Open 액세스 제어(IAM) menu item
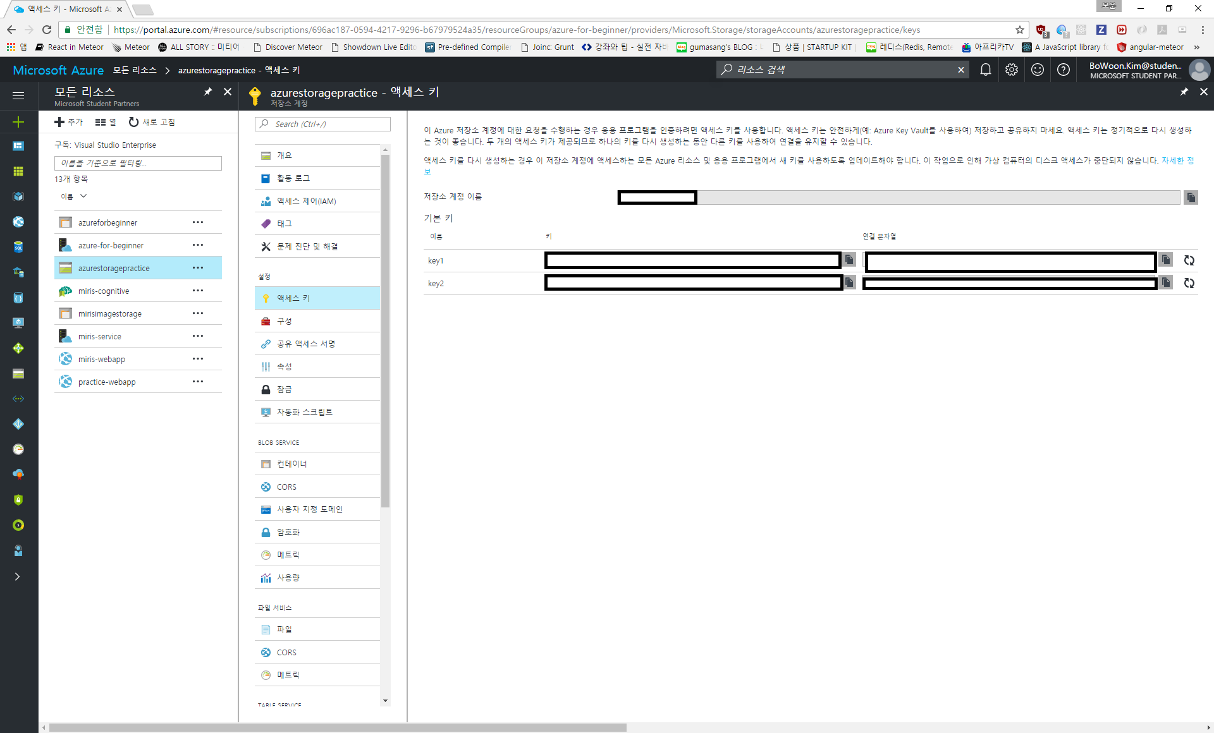Viewport: 1214px width, 733px height. coord(317,201)
